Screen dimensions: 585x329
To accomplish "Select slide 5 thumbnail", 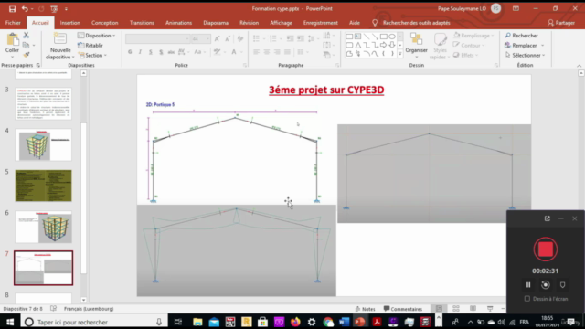I will coord(43,186).
